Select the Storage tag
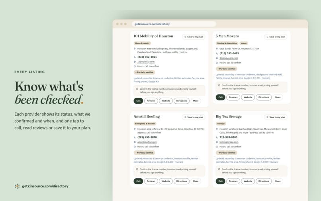321x201 pixels. [x=221, y=124]
